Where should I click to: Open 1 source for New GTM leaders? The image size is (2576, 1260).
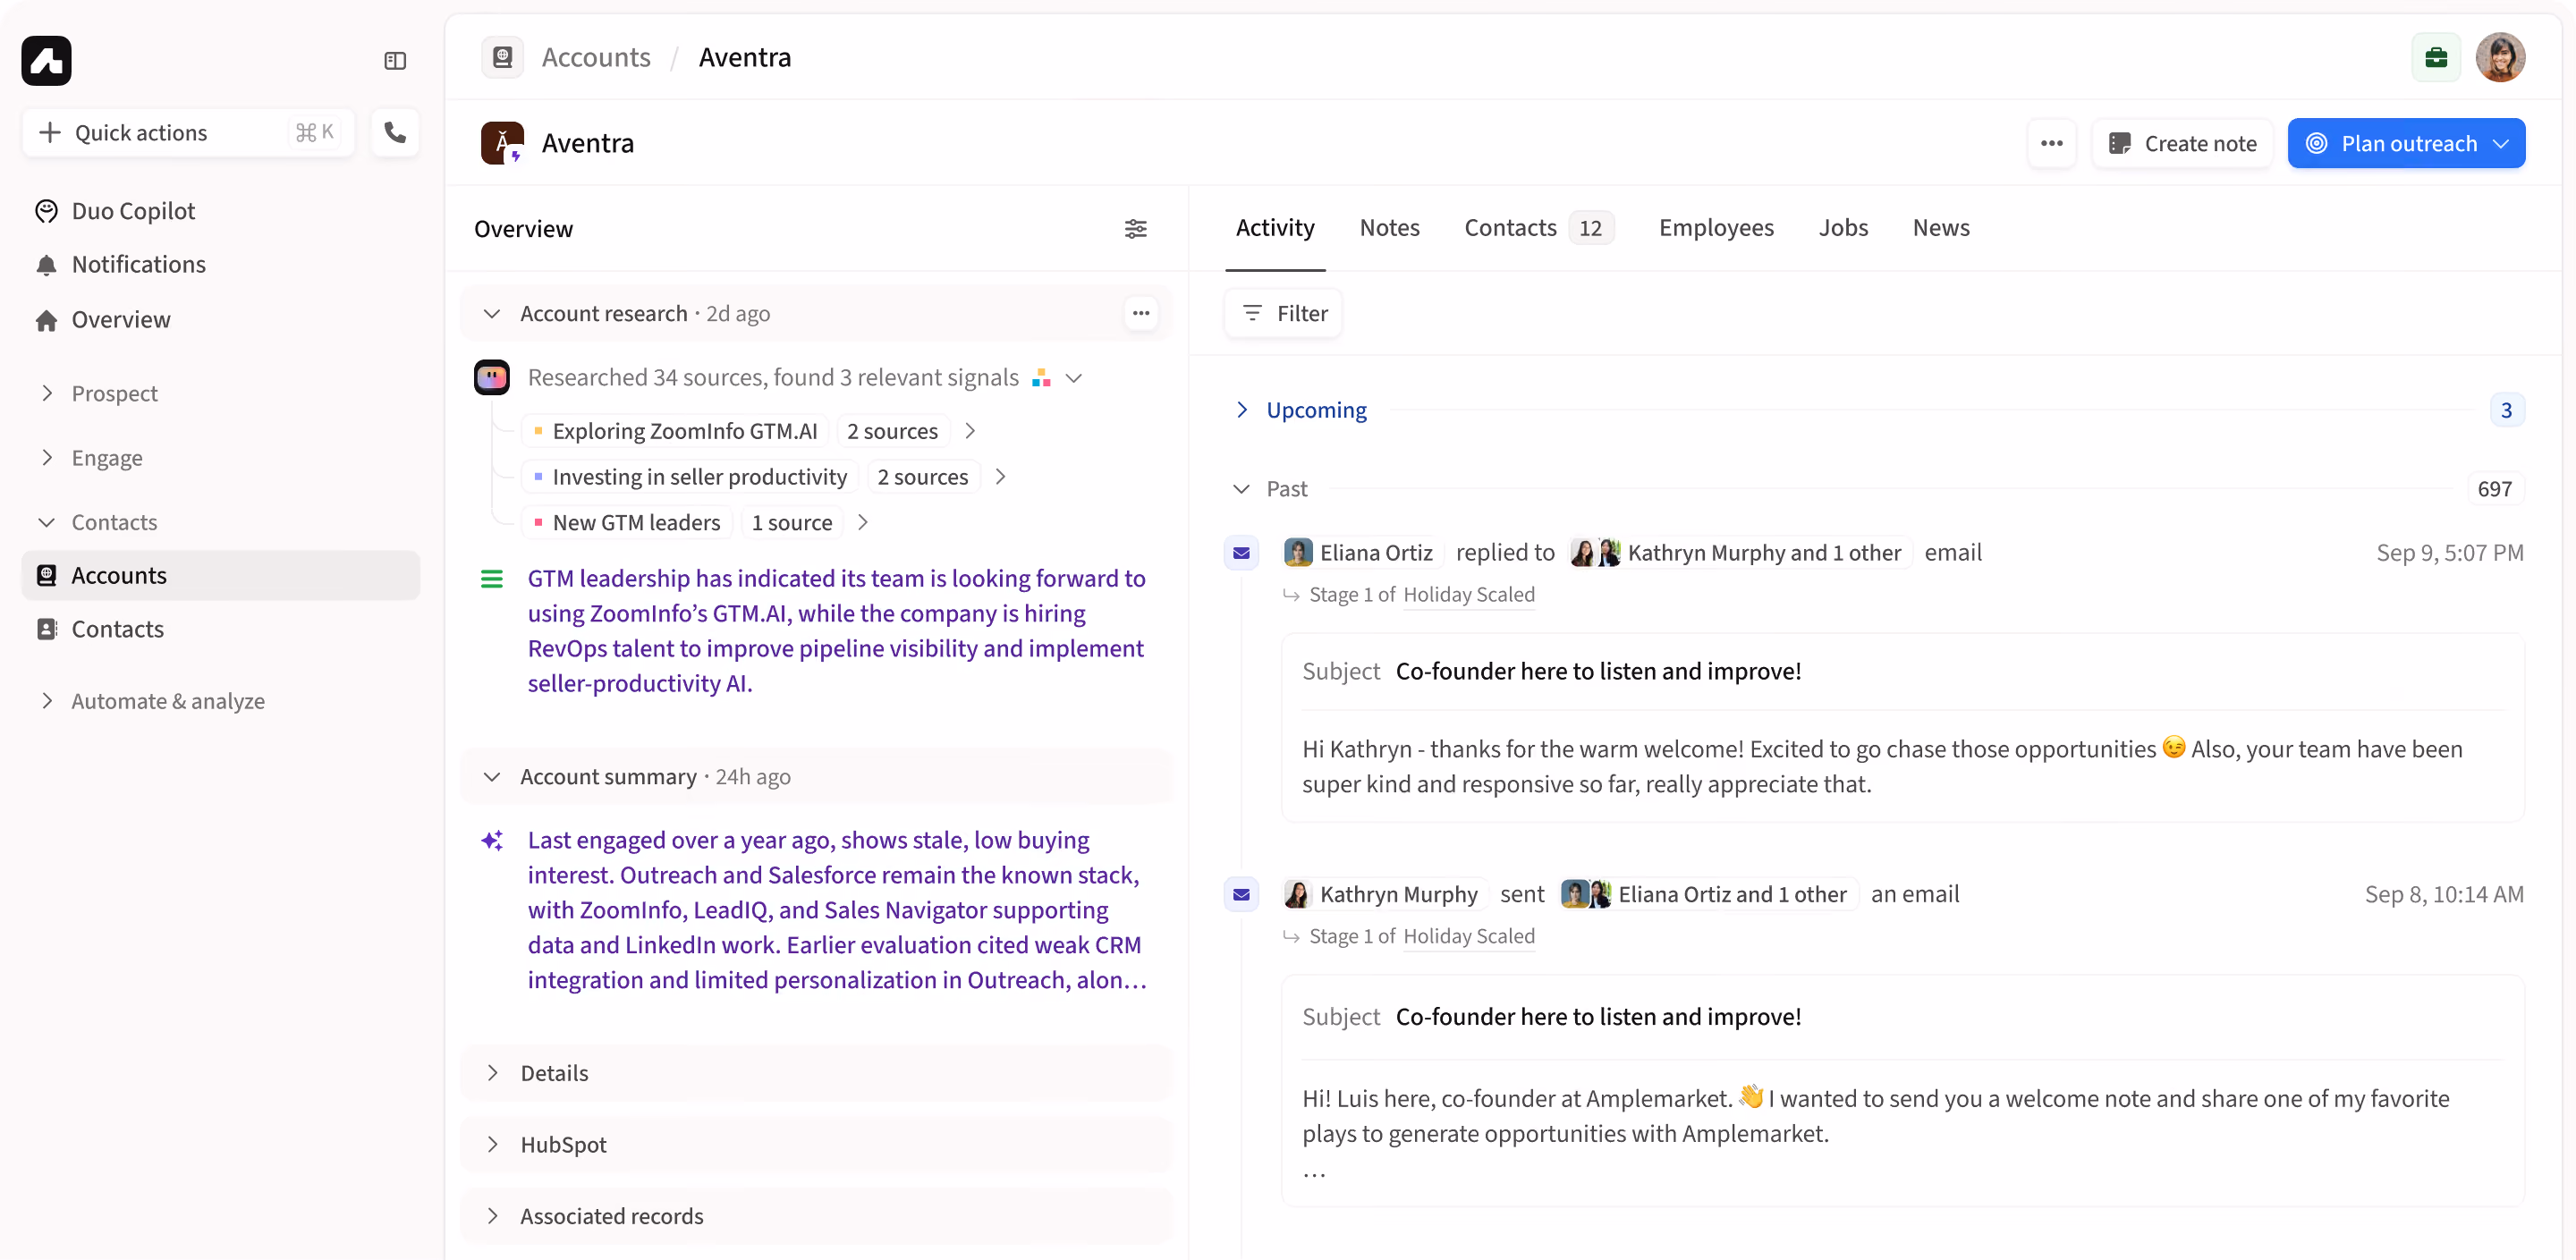pos(791,523)
